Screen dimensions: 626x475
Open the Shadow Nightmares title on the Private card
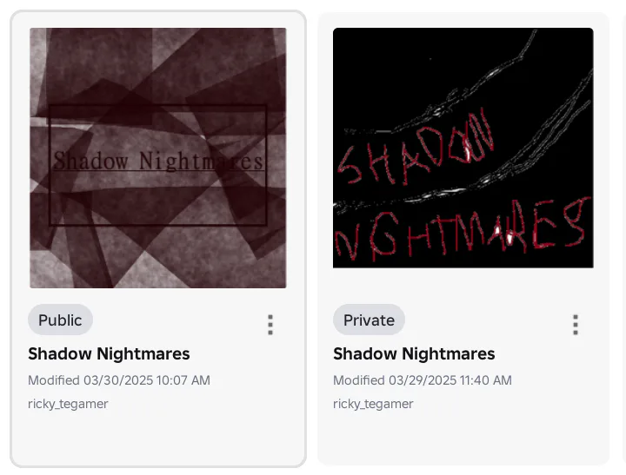(414, 353)
